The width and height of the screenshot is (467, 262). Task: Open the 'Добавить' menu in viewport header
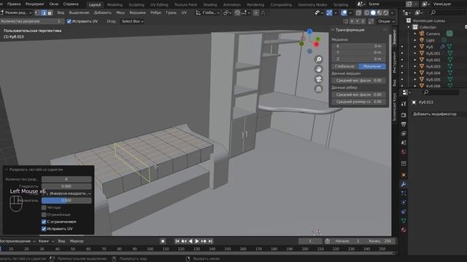102,13
